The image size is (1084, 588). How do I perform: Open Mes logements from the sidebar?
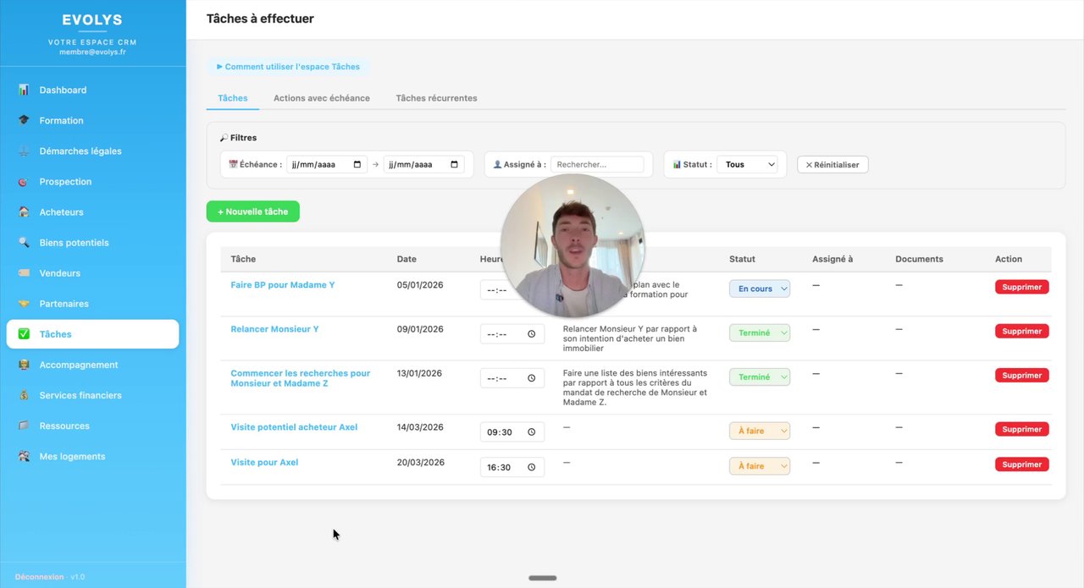click(x=92, y=456)
